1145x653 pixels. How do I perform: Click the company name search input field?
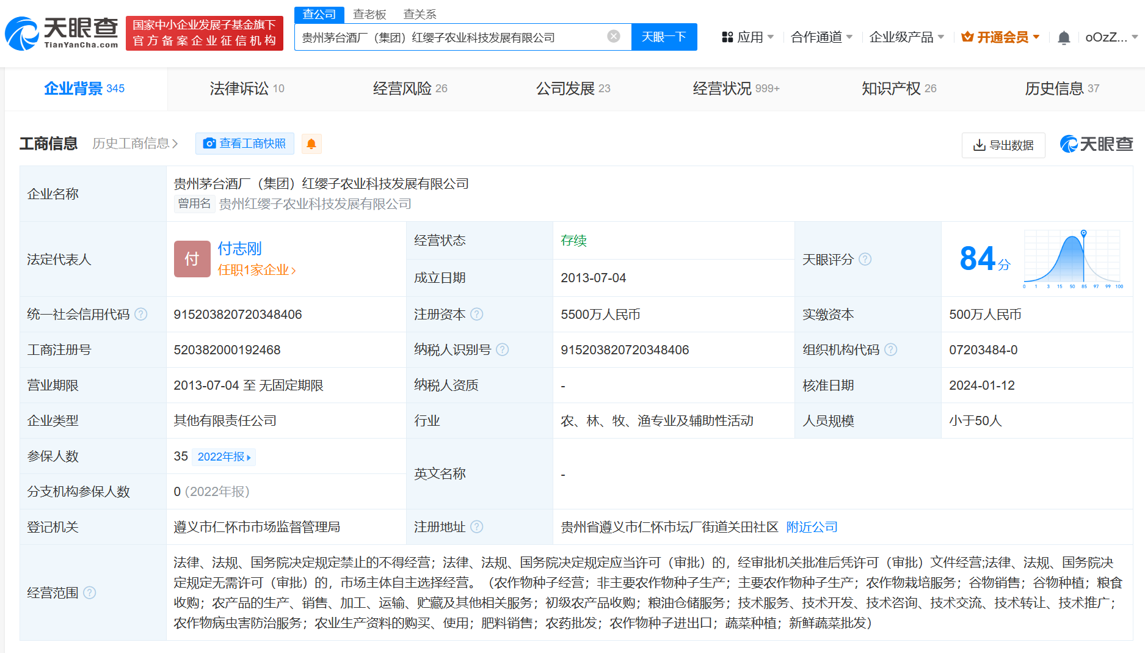[452, 37]
